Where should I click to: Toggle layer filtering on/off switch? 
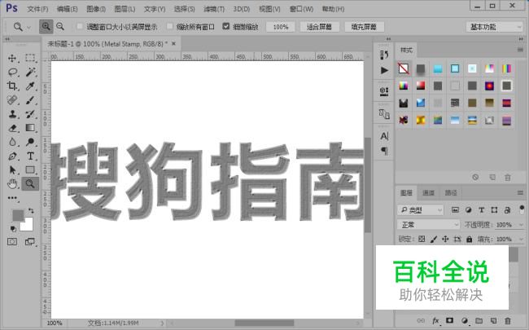click(522, 209)
